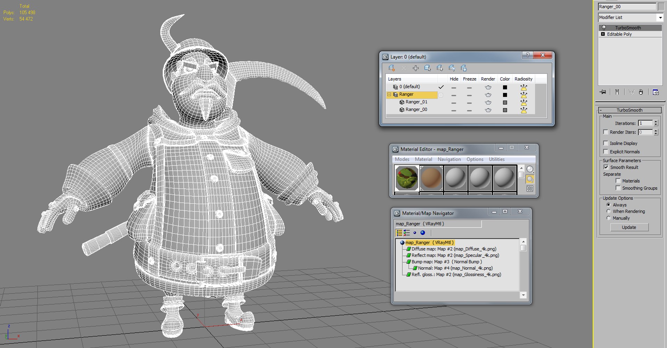Select When Rendering update option
Screen dimensions: 667x348
[x=608, y=211]
